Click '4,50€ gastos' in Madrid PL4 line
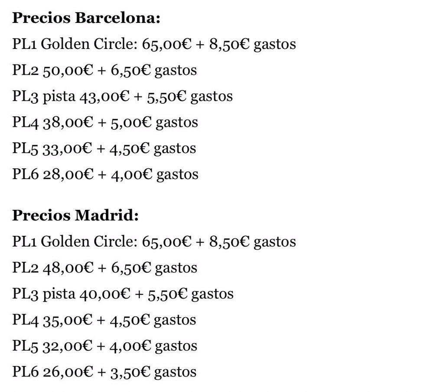This screenshot has height=392, width=444. click(x=153, y=320)
